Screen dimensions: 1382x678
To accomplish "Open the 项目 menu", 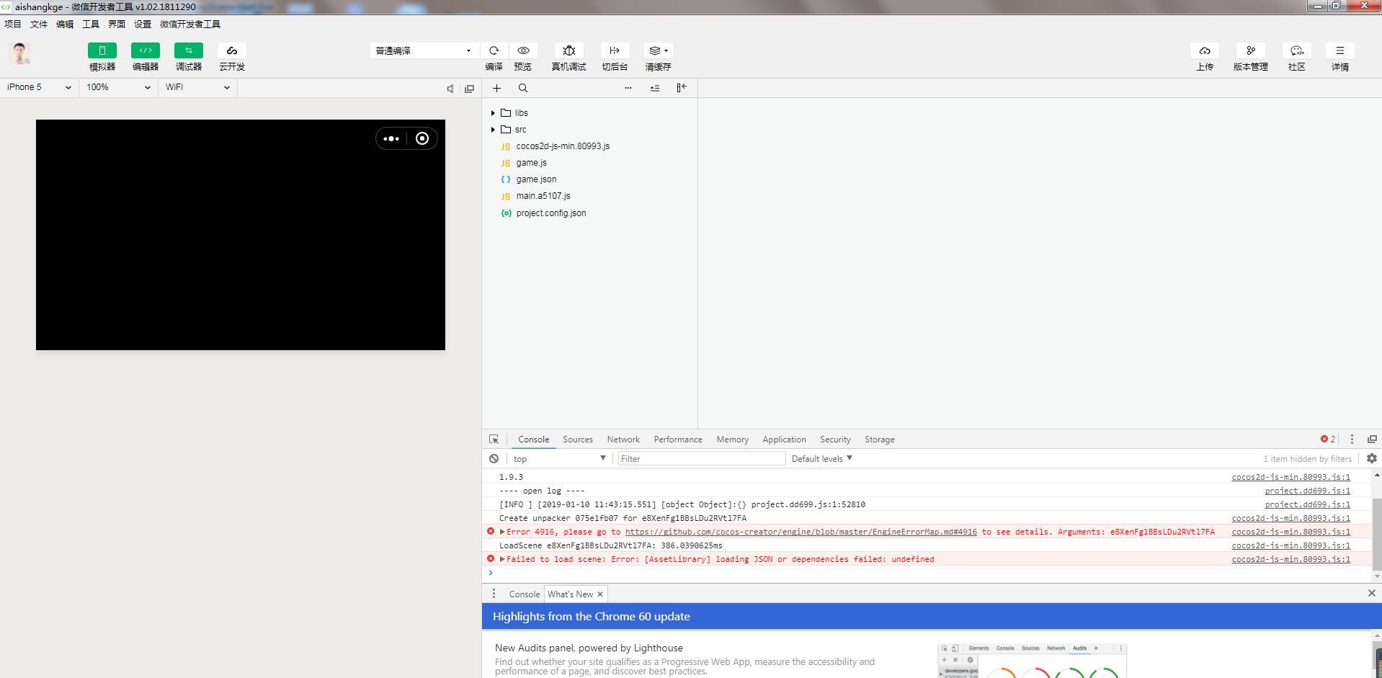I will click(x=13, y=24).
